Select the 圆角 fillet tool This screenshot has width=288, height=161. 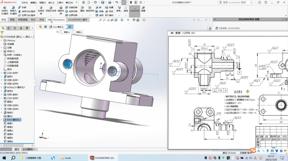[x=82, y=9]
